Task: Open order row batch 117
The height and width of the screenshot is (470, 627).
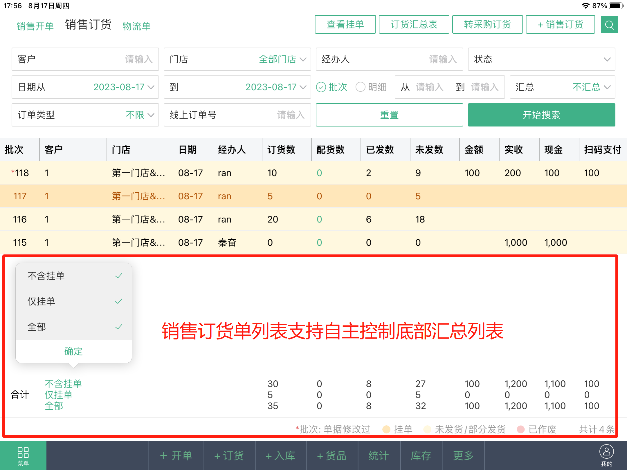Action: point(313,196)
